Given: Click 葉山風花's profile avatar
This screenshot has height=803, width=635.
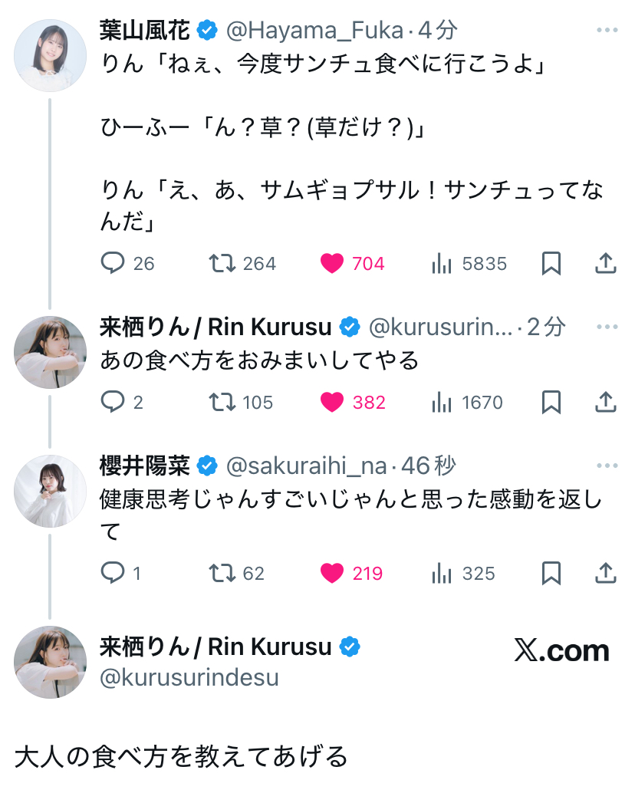Looking at the screenshot, I should [x=51, y=55].
